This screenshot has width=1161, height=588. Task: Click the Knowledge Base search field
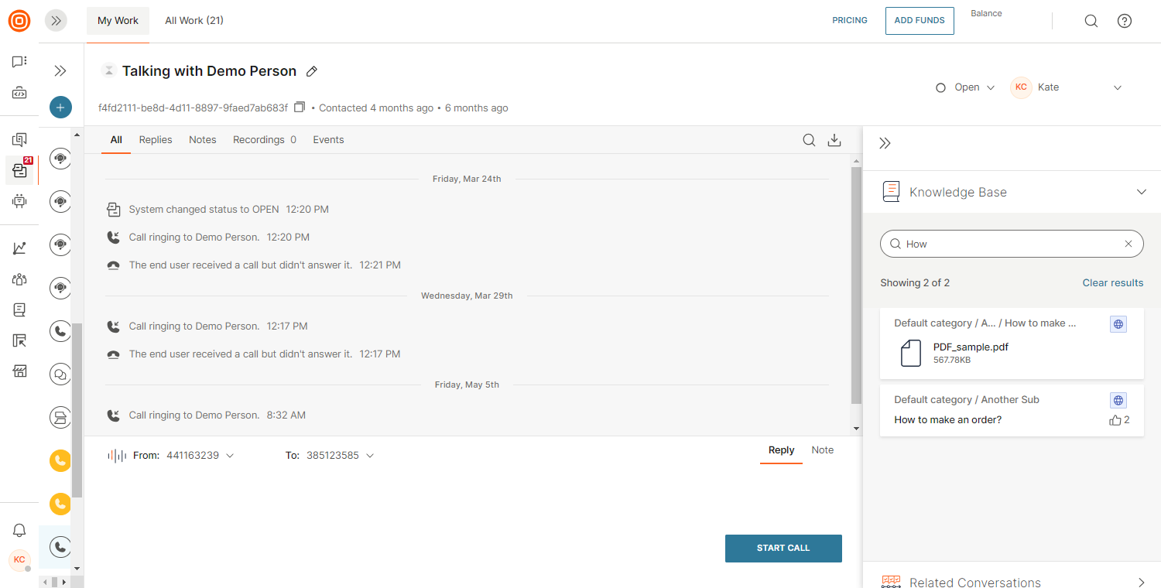1012,244
